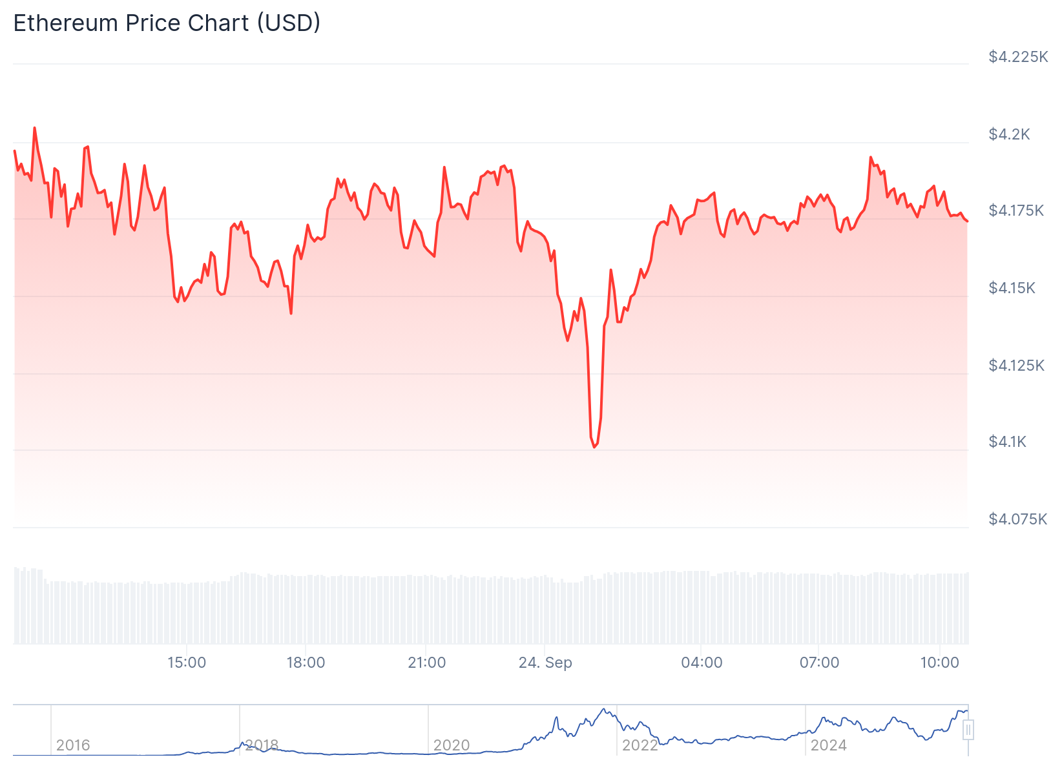Click the navigator range handle

[x=968, y=730]
